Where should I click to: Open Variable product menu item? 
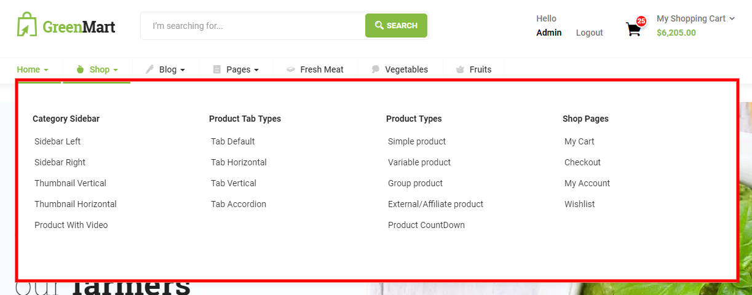419,162
